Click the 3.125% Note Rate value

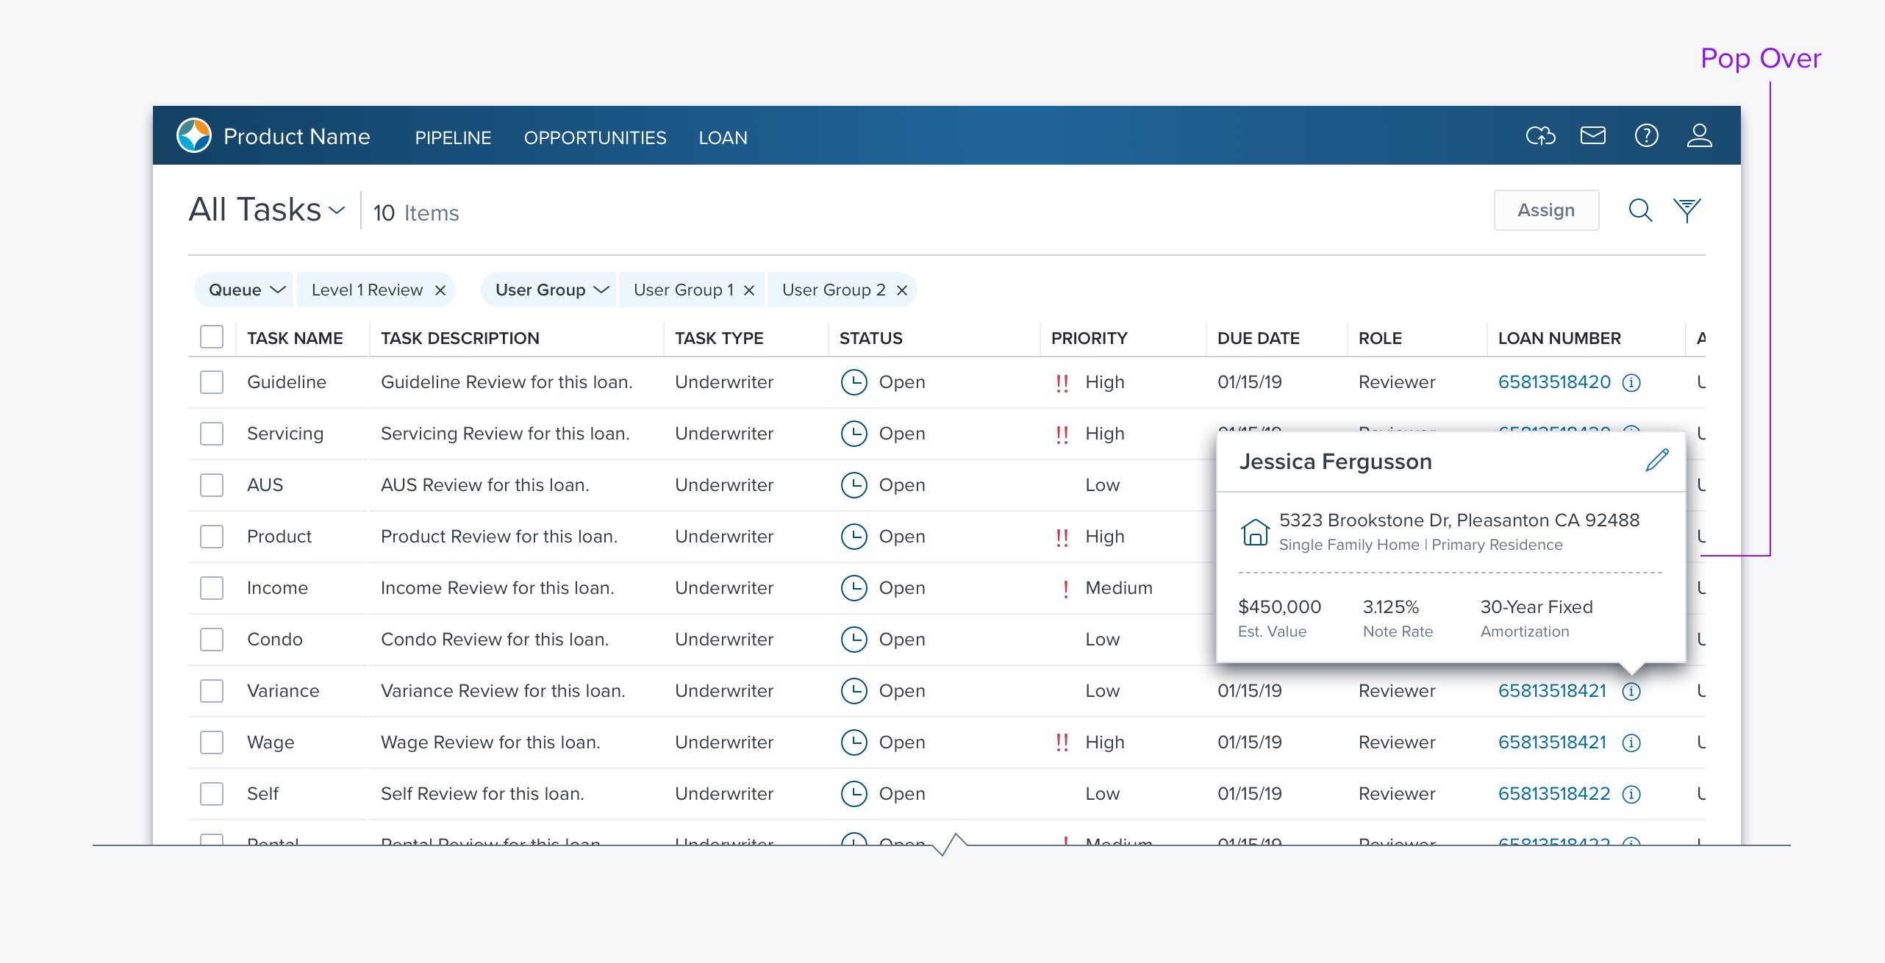pyautogui.click(x=1390, y=607)
